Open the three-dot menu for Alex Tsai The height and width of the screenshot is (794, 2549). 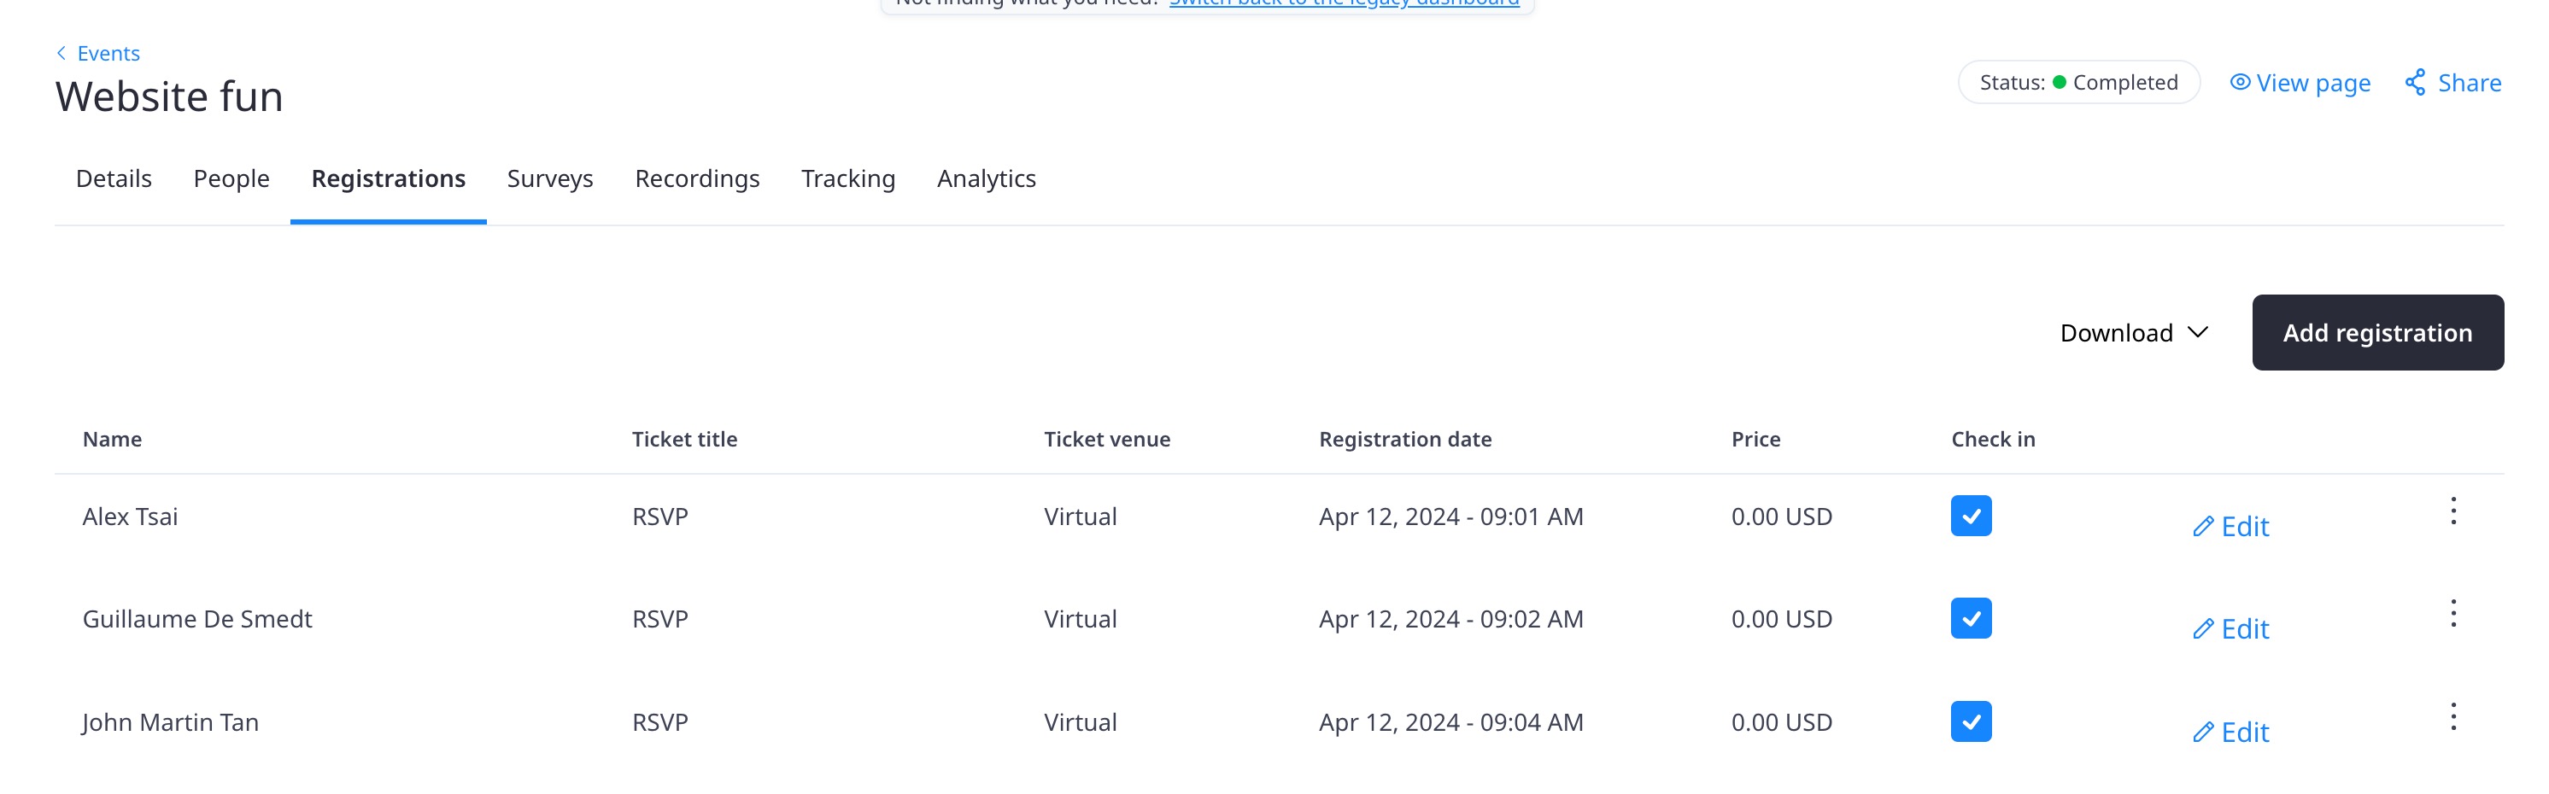click(2452, 511)
